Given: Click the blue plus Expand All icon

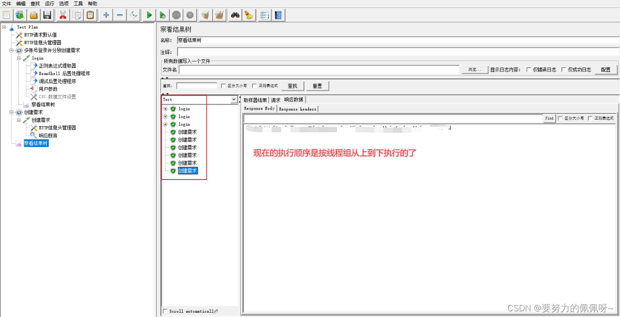Looking at the screenshot, I should point(106,15).
